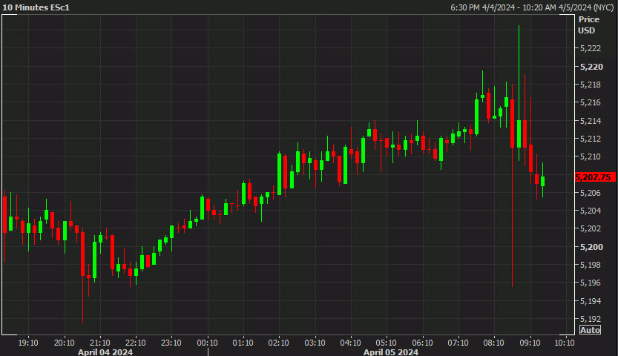Click the date range text at top right
The width and height of the screenshot is (618, 356).
tap(533, 7)
